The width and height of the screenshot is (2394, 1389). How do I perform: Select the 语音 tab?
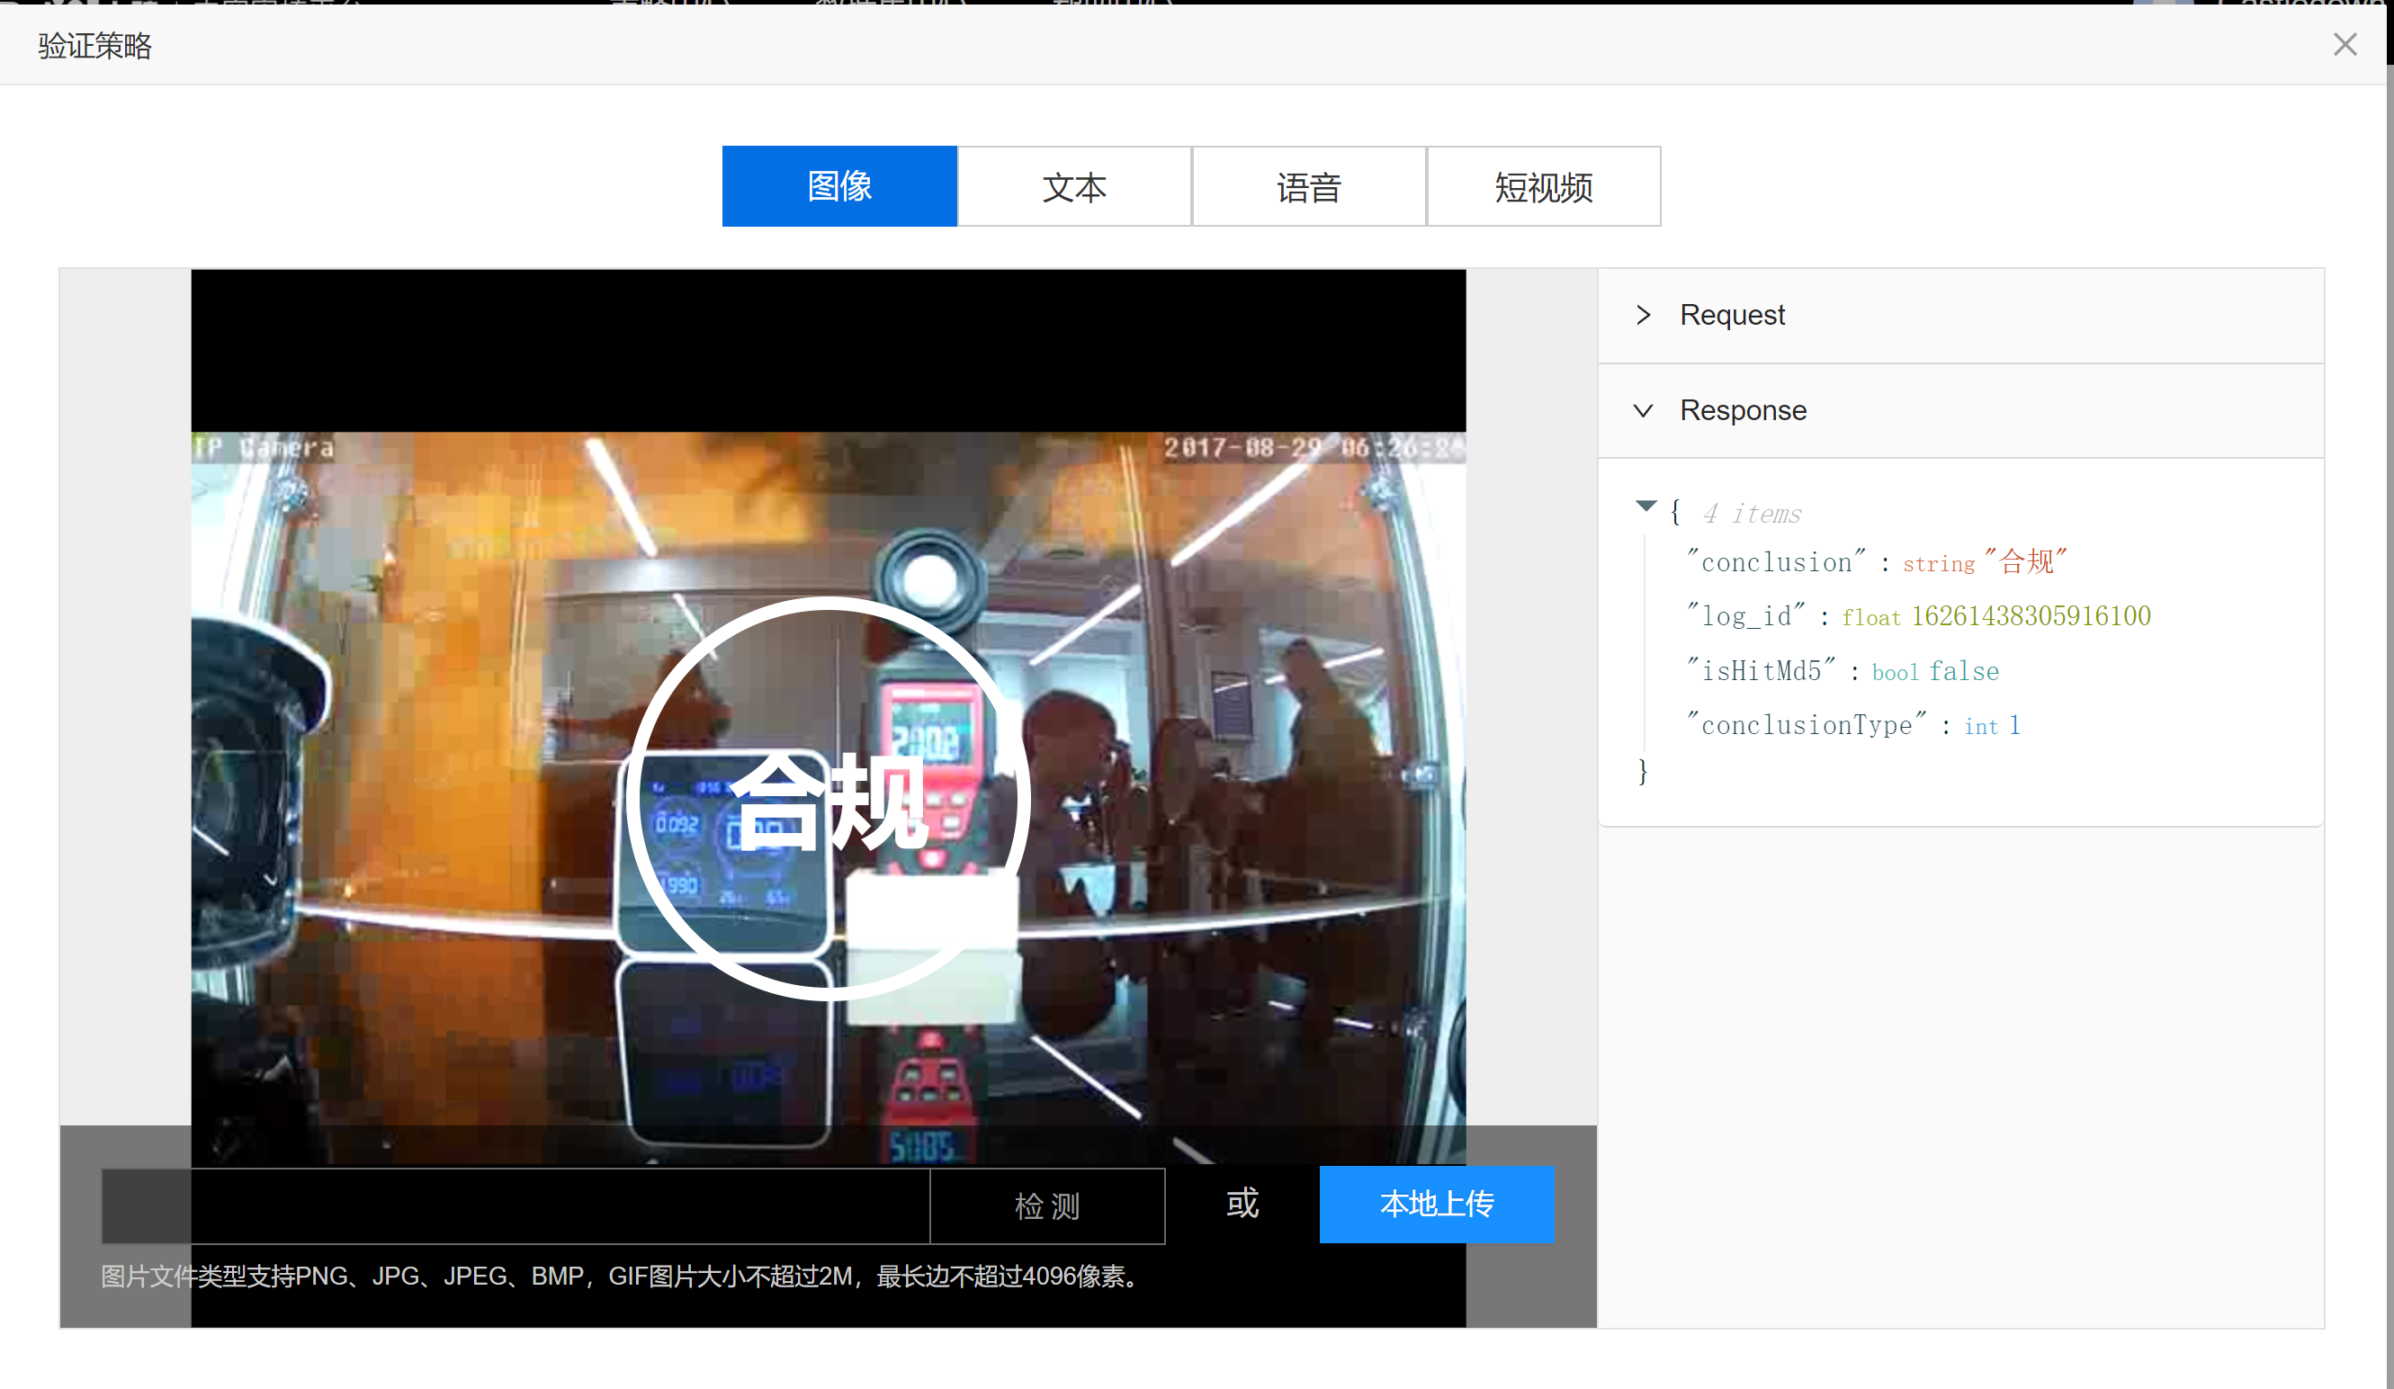tap(1308, 186)
